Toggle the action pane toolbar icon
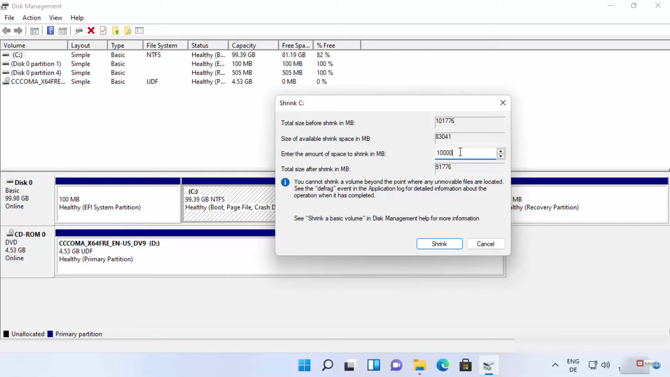This screenshot has width=670, height=377. pyautogui.click(x=63, y=31)
